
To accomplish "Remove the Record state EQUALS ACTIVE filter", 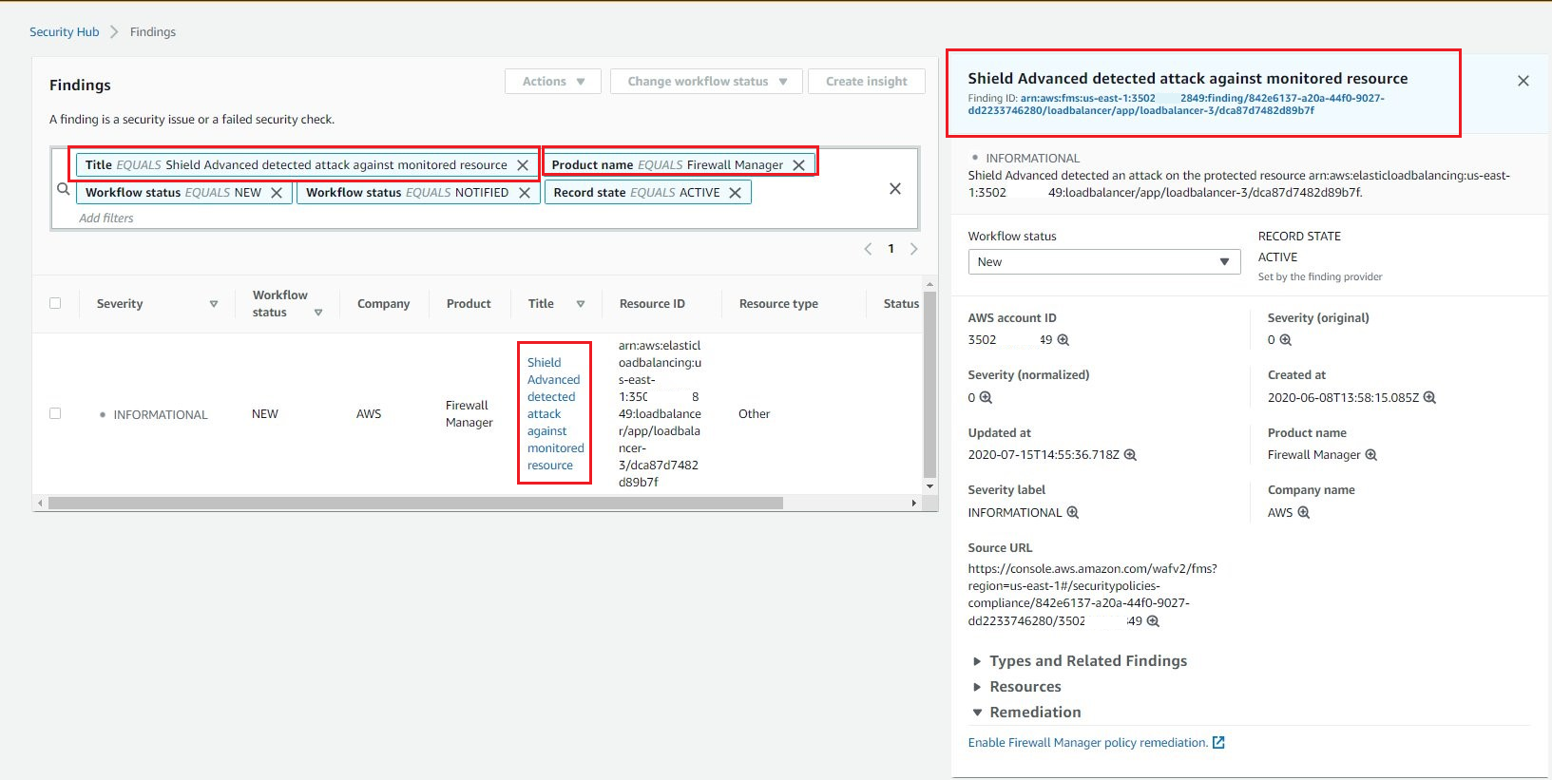I will tap(736, 193).
